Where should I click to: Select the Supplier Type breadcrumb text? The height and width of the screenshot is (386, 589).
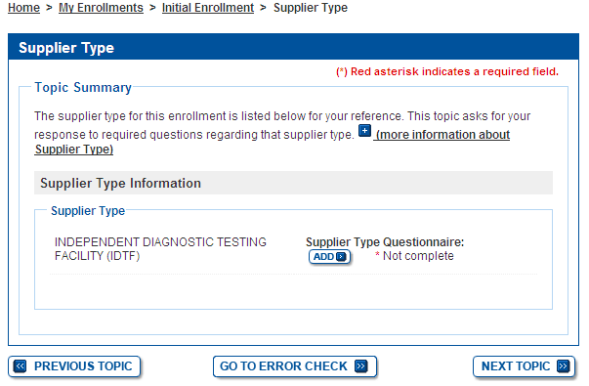click(311, 8)
